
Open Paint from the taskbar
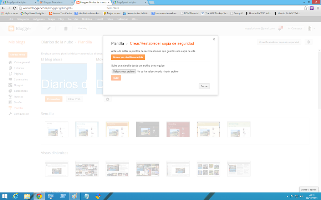coord(74,196)
